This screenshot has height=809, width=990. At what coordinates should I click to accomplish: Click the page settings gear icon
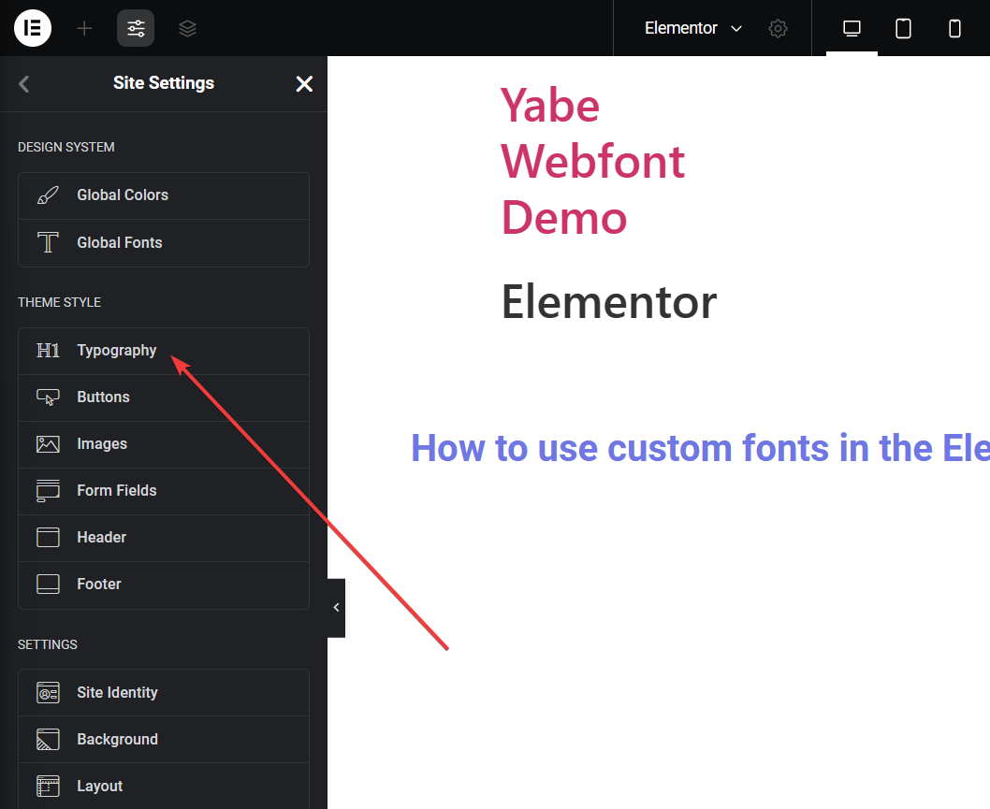pos(778,28)
